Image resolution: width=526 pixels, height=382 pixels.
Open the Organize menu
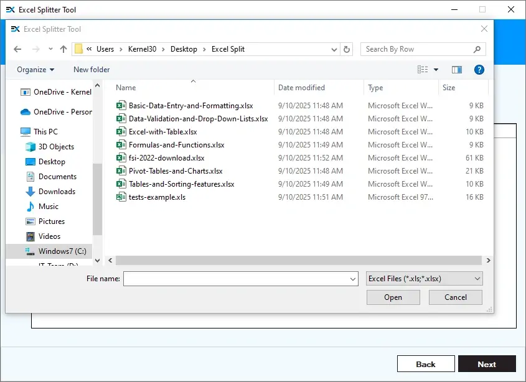click(x=35, y=70)
